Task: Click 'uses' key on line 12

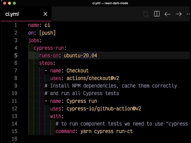Action: click(56, 109)
